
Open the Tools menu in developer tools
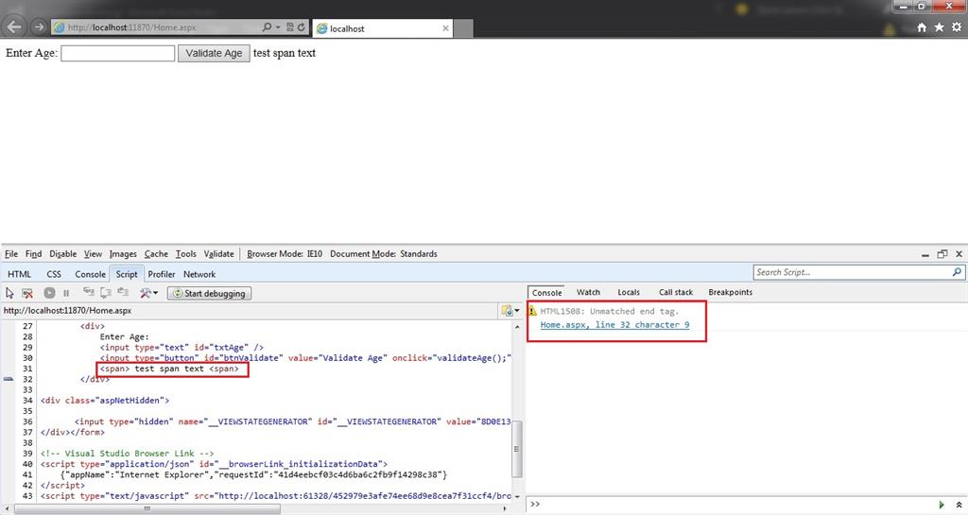pos(186,254)
